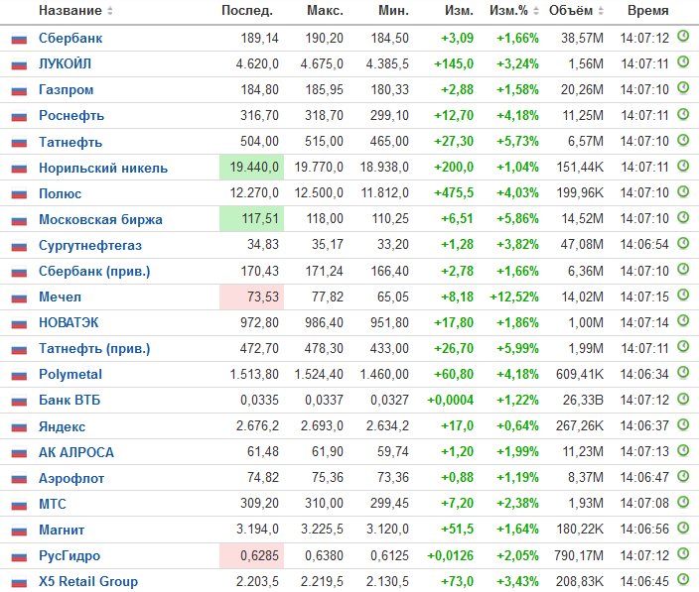This screenshot has width=699, height=592.
Task: Click the clock icon in Мечел row
Action: point(683,295)
